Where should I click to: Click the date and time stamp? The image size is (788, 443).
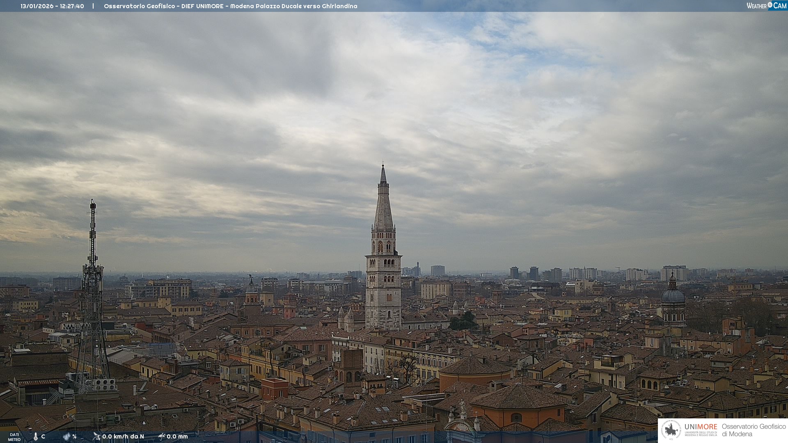(52, 6)
